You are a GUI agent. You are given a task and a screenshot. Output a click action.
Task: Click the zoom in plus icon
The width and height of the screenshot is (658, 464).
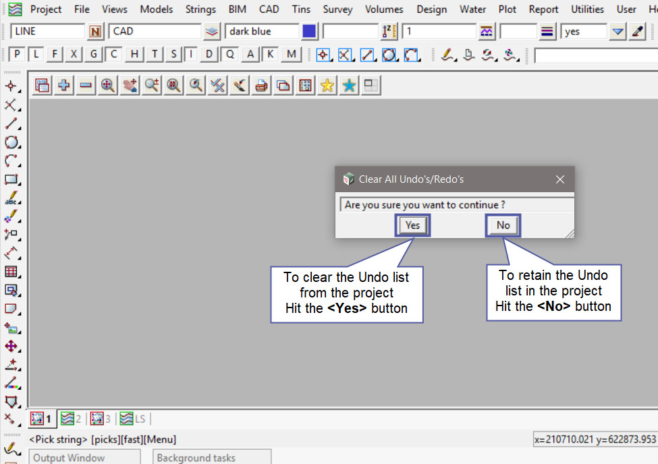click(x=64, y=85)
